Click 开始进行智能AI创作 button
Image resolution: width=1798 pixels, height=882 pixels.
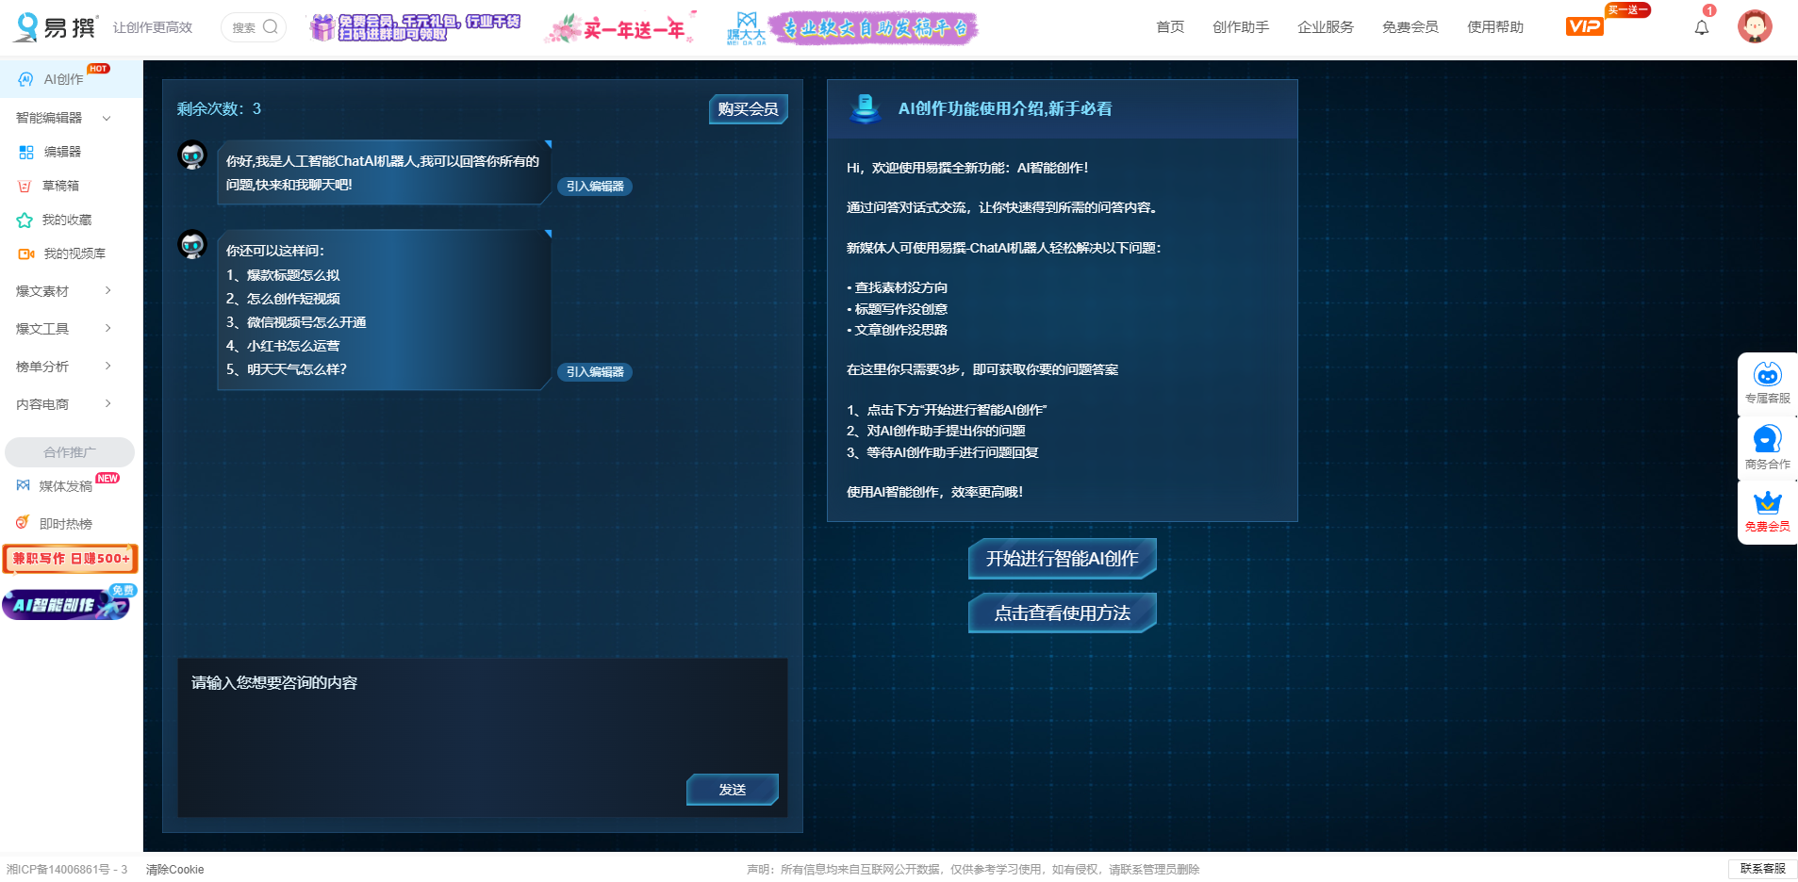(1062, 559)
